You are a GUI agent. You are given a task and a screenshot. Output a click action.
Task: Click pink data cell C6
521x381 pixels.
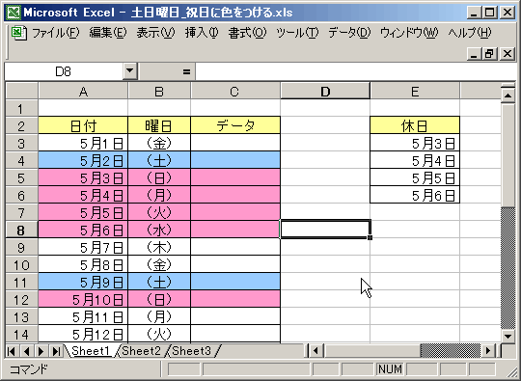tap(235, 195)
